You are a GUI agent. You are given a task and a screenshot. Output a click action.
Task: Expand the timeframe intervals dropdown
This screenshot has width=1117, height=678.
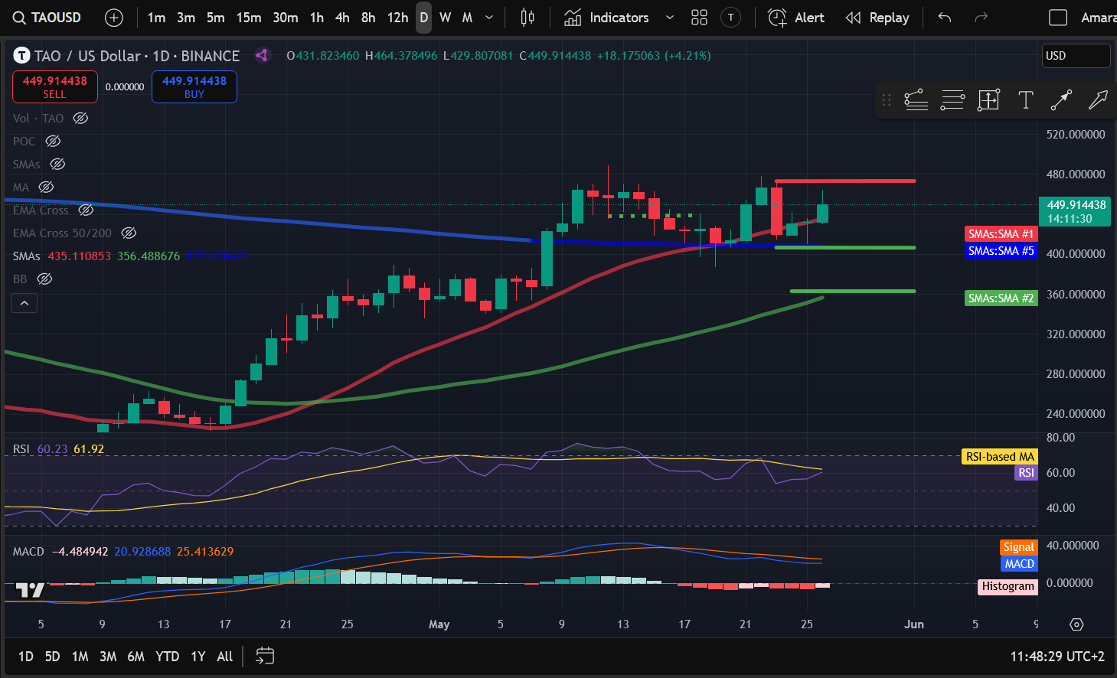[489, 18]
